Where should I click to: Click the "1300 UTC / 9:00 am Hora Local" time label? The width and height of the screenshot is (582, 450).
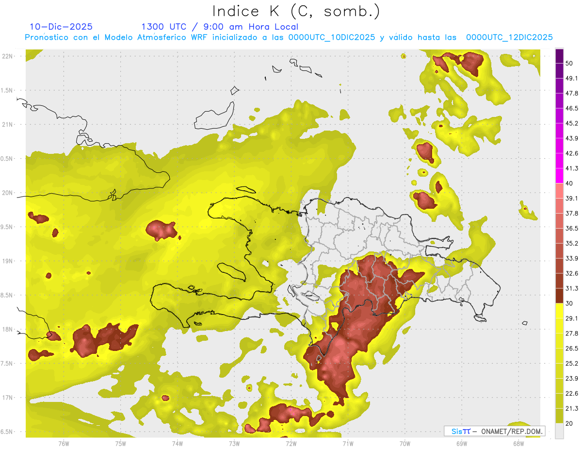220,27
